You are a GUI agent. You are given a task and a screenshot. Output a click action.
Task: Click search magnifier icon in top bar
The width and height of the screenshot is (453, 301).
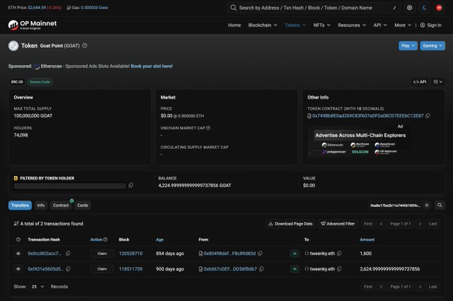[233, 8]
